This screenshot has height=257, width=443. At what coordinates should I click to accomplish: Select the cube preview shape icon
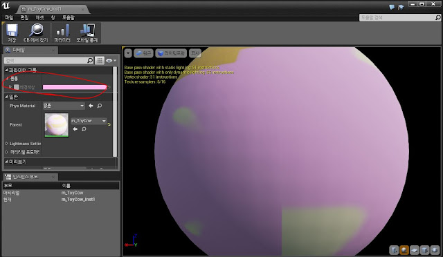(x=424, y=250)
